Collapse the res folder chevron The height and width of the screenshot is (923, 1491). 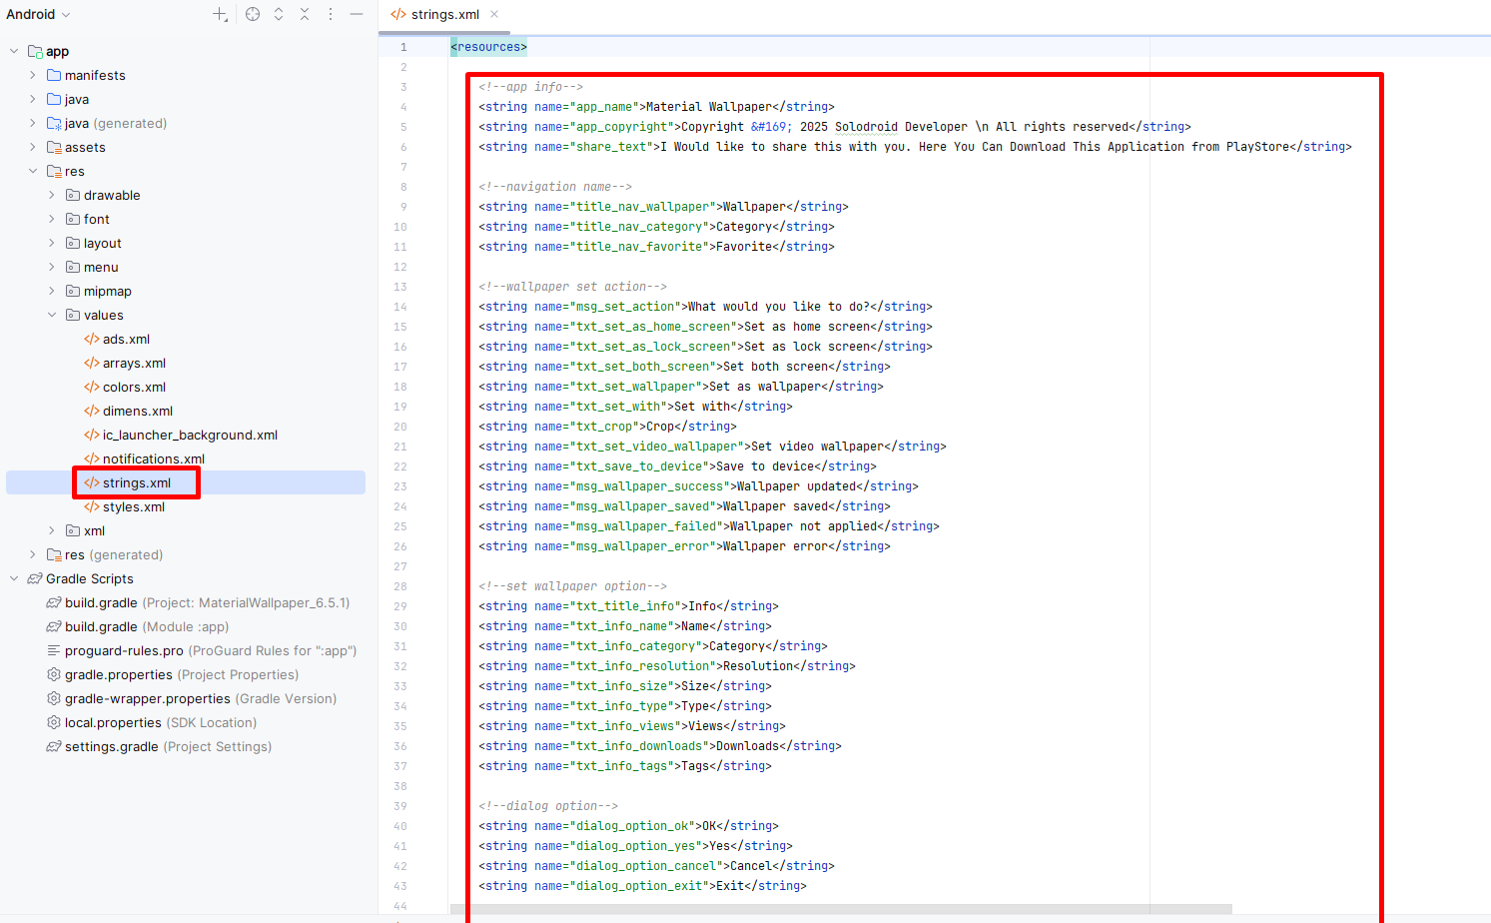(33, 171)
